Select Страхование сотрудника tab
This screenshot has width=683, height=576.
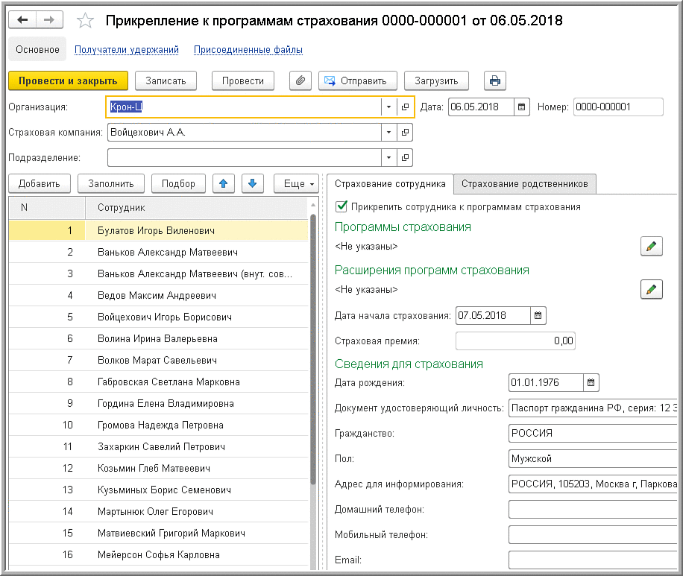pyautogui.click(x=390, y=184)
